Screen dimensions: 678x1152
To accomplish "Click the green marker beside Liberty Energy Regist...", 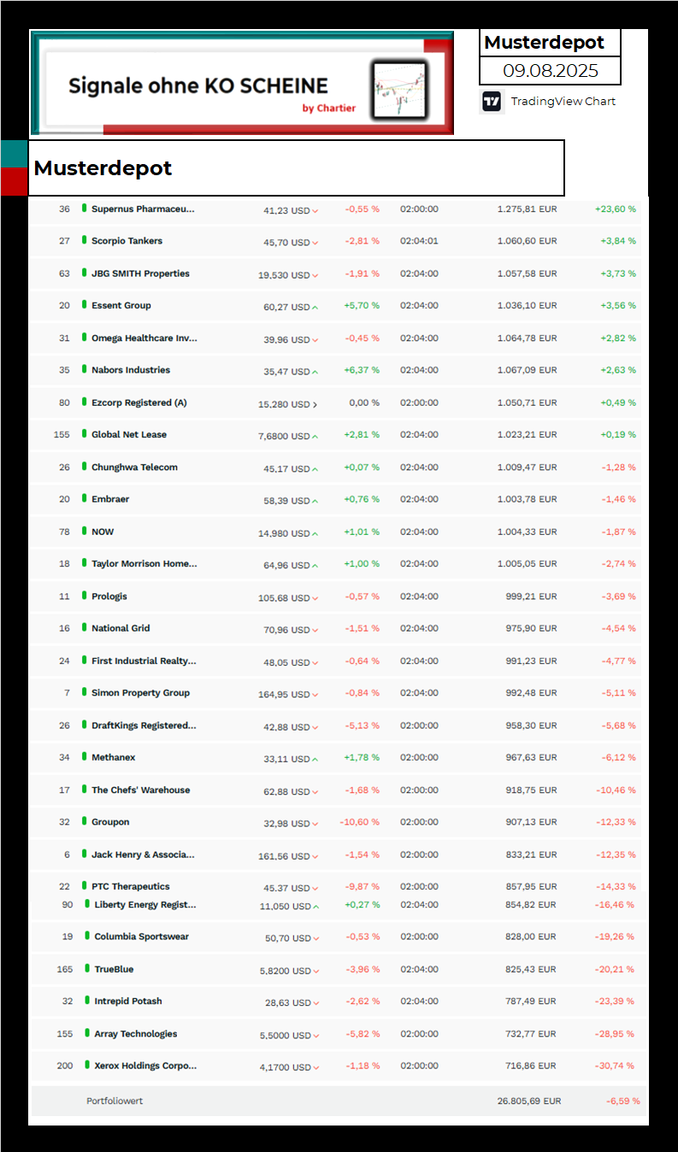I will (x=86, y=903).
